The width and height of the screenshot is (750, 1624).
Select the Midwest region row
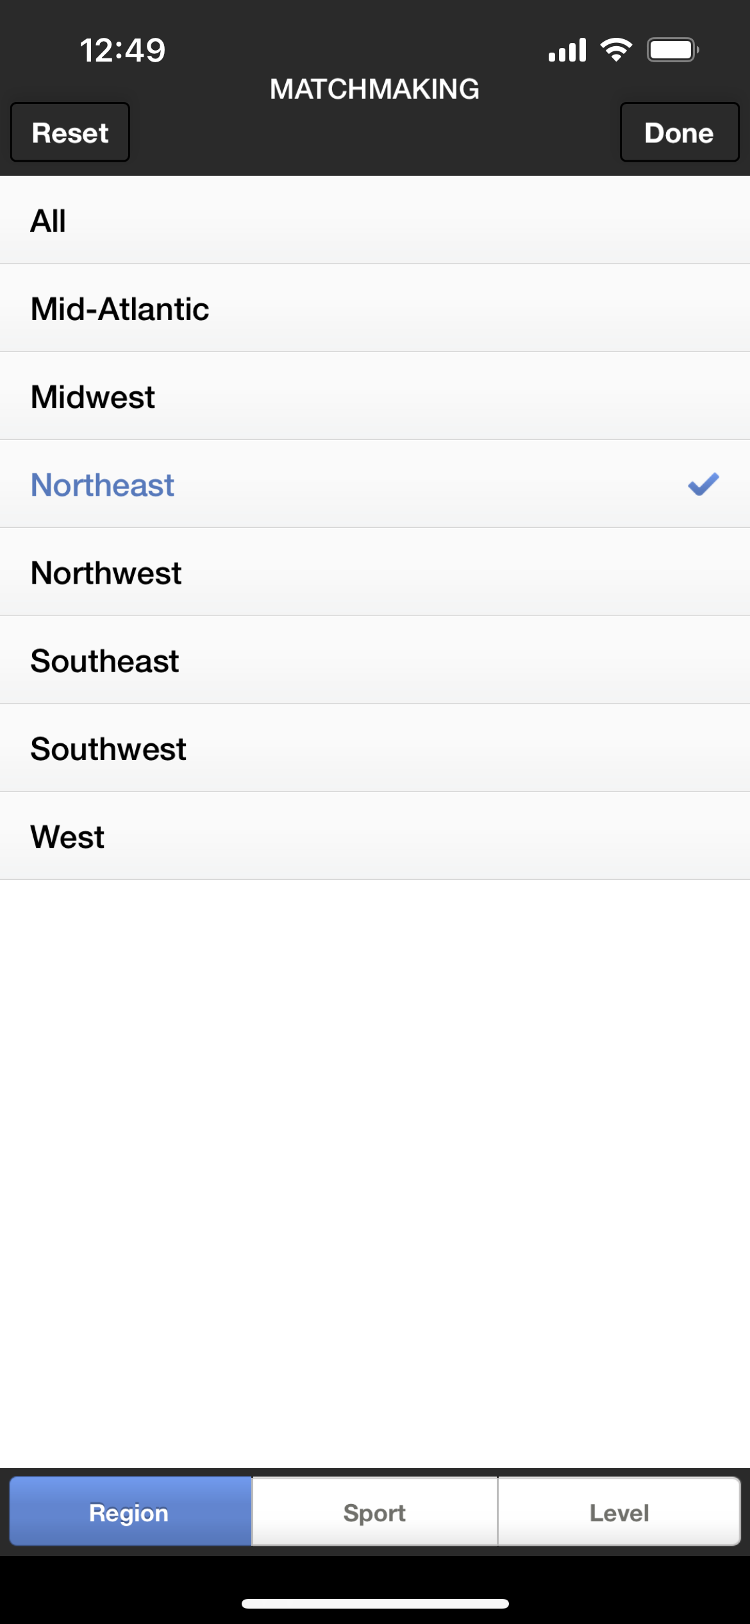click(375, 396)
